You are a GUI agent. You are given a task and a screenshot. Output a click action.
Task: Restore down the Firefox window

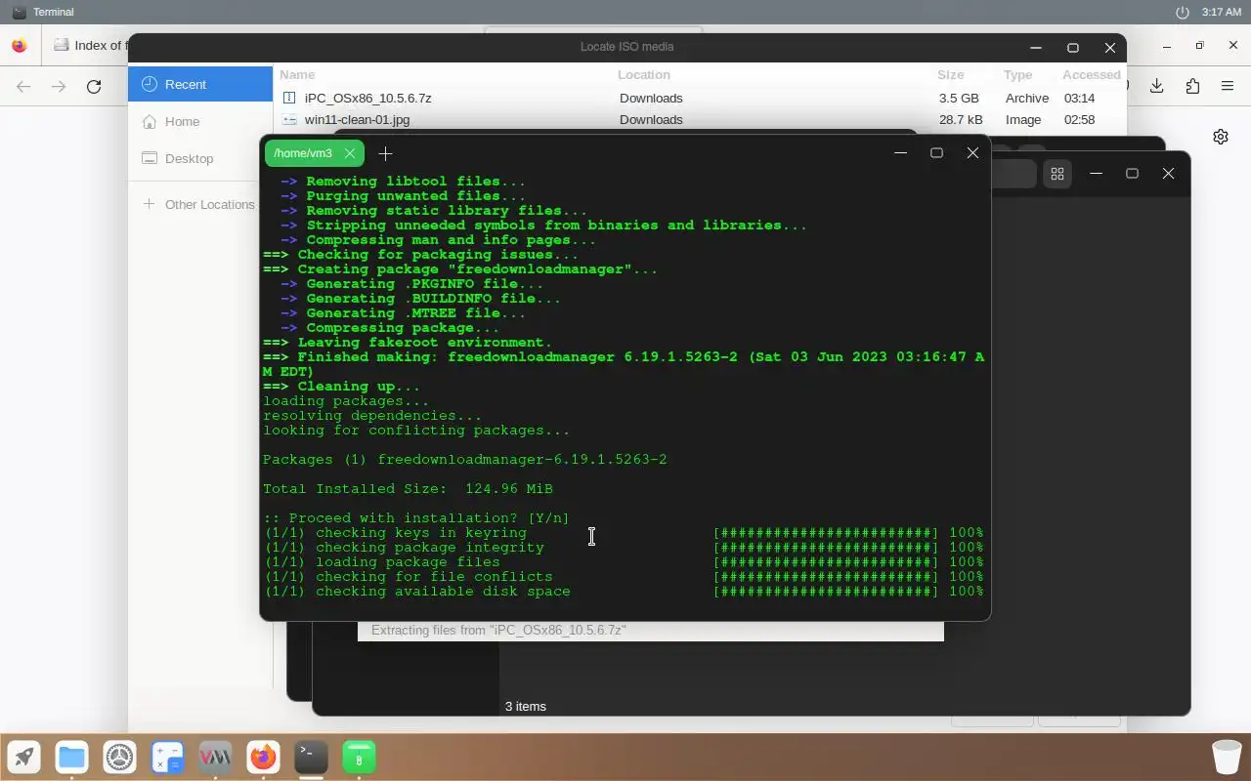tap(1199, 45)
